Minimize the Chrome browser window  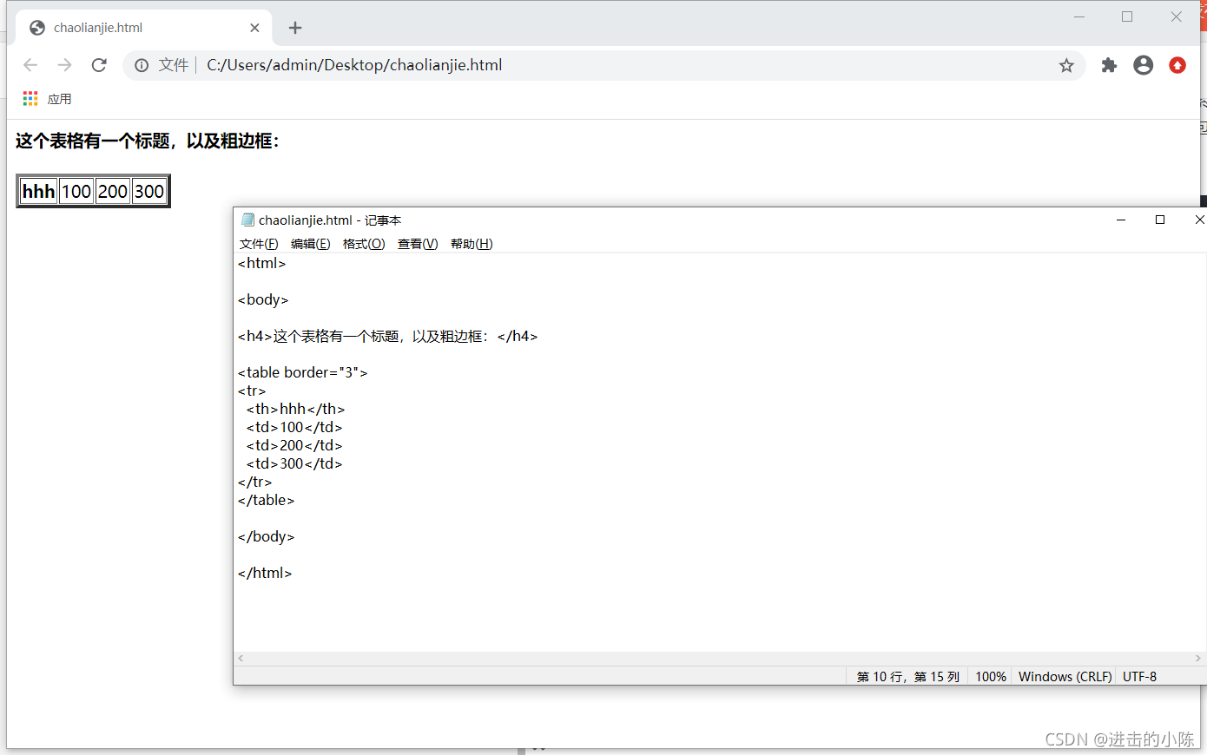(x=1079, y=16)
